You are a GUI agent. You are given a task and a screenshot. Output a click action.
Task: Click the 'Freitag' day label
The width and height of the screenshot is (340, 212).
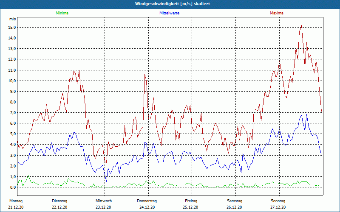191,201
